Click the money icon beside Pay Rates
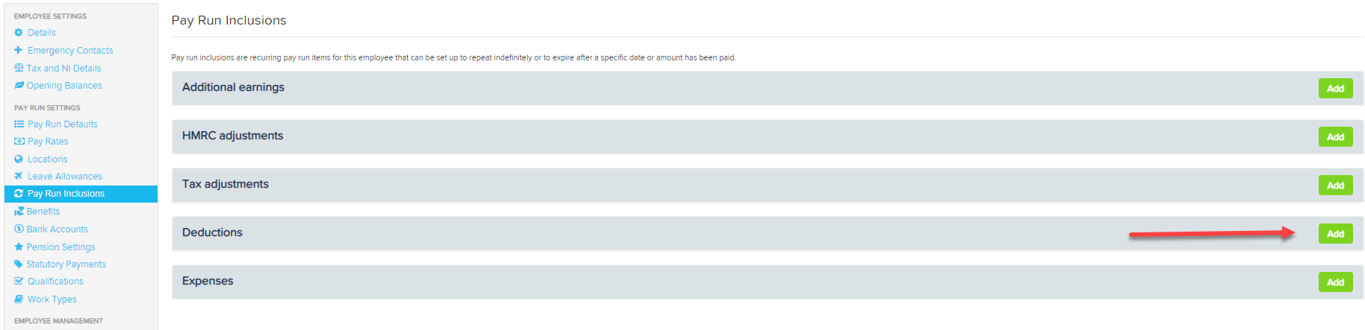The width and height of the screenshot is (1365, 330). point(19,142)
